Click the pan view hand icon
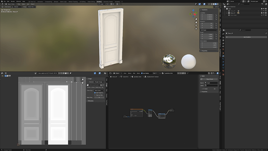Screen dimensions: 268x151 coord(196,22)
